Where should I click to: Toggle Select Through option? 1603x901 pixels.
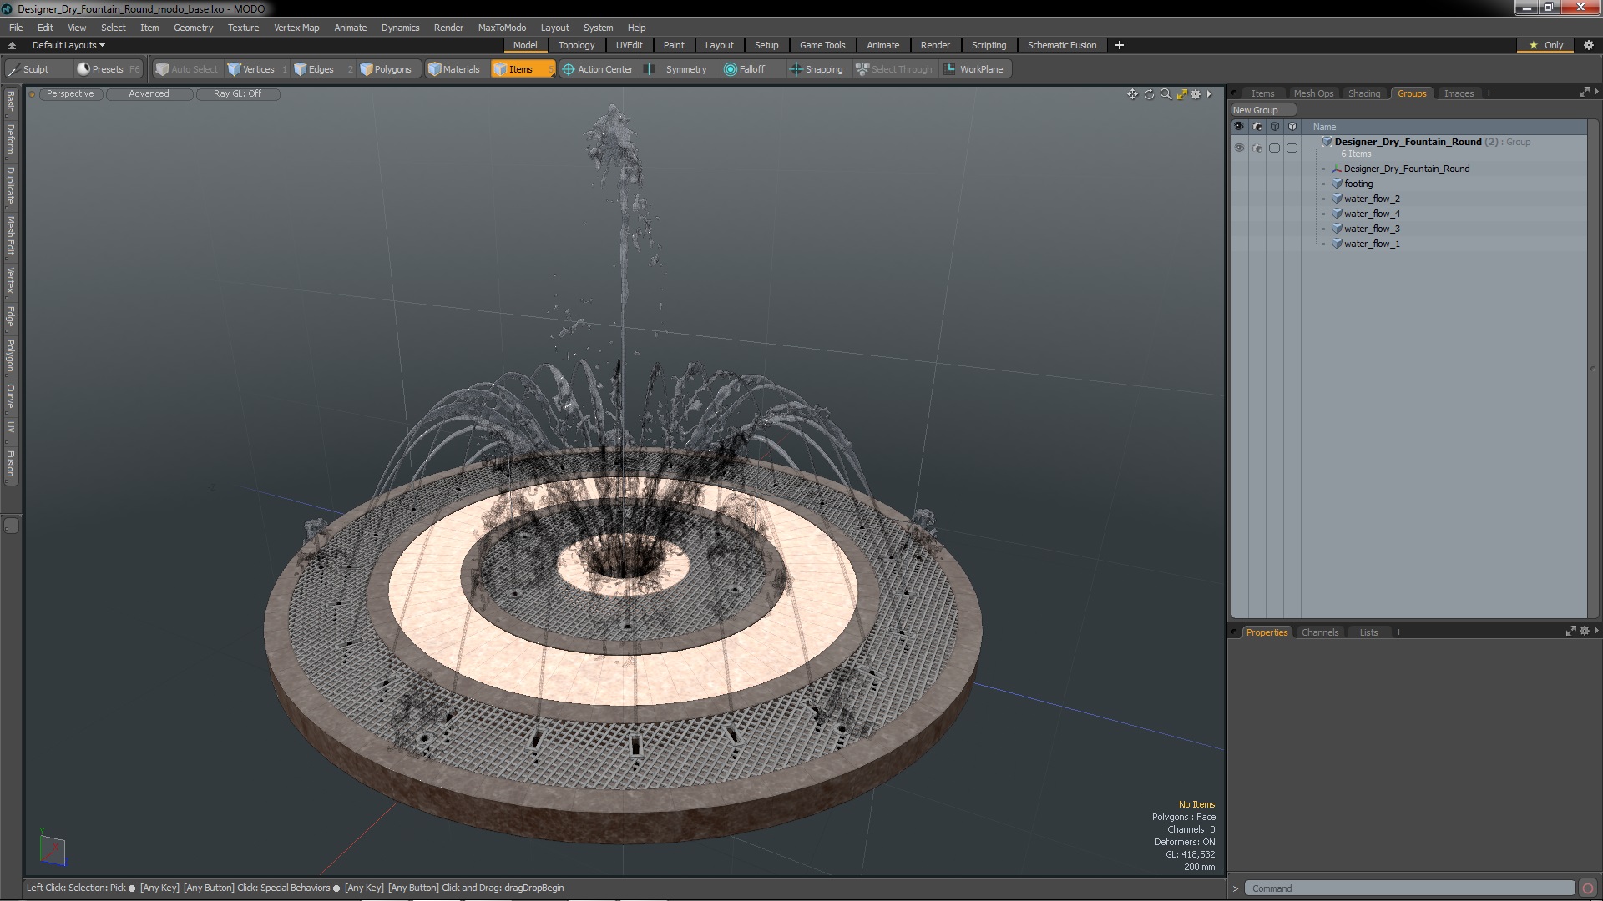coord(894,69)
